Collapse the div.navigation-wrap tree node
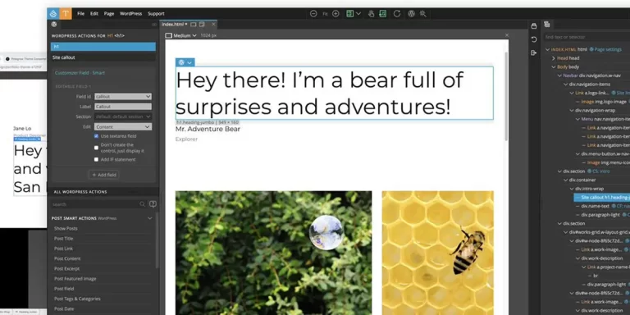This screenshot has width=630, height=315. pos(571,111)
